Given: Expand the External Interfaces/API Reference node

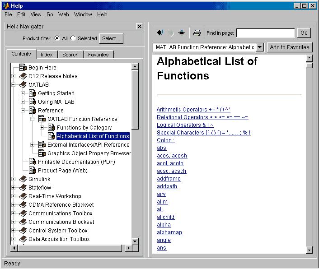Looking at the screenshot, I should (33, 145).
